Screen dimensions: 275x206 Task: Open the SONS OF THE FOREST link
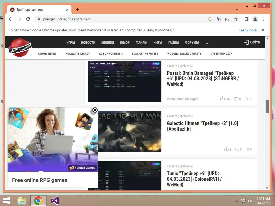point(145,54)
